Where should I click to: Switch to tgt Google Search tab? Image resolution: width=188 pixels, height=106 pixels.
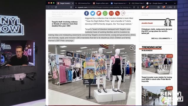point(155,3)
